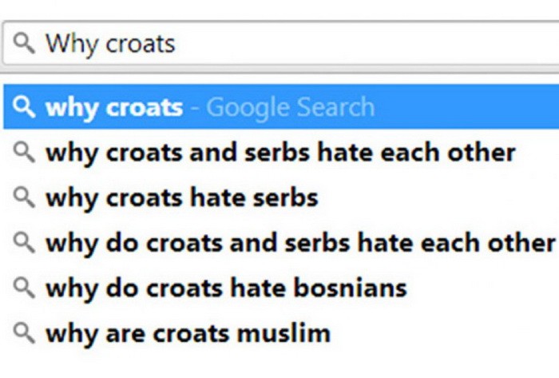
Task: Click magnifier icon beside "why are croats muslim"
Action: click(25, 332)
